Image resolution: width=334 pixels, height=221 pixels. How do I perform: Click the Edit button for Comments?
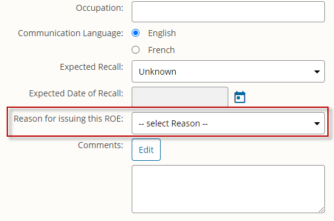pyautogui.click(x=146, y=150)
